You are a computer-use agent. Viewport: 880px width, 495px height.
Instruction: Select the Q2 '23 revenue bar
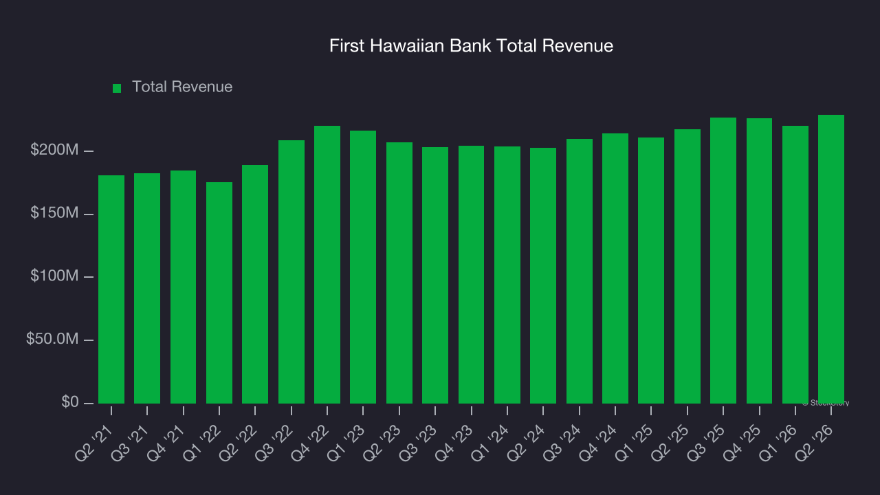(399, 273)
